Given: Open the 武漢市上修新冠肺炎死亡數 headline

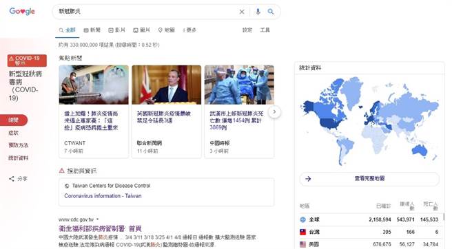Looking at the screenshot, I should coord(236,120).
